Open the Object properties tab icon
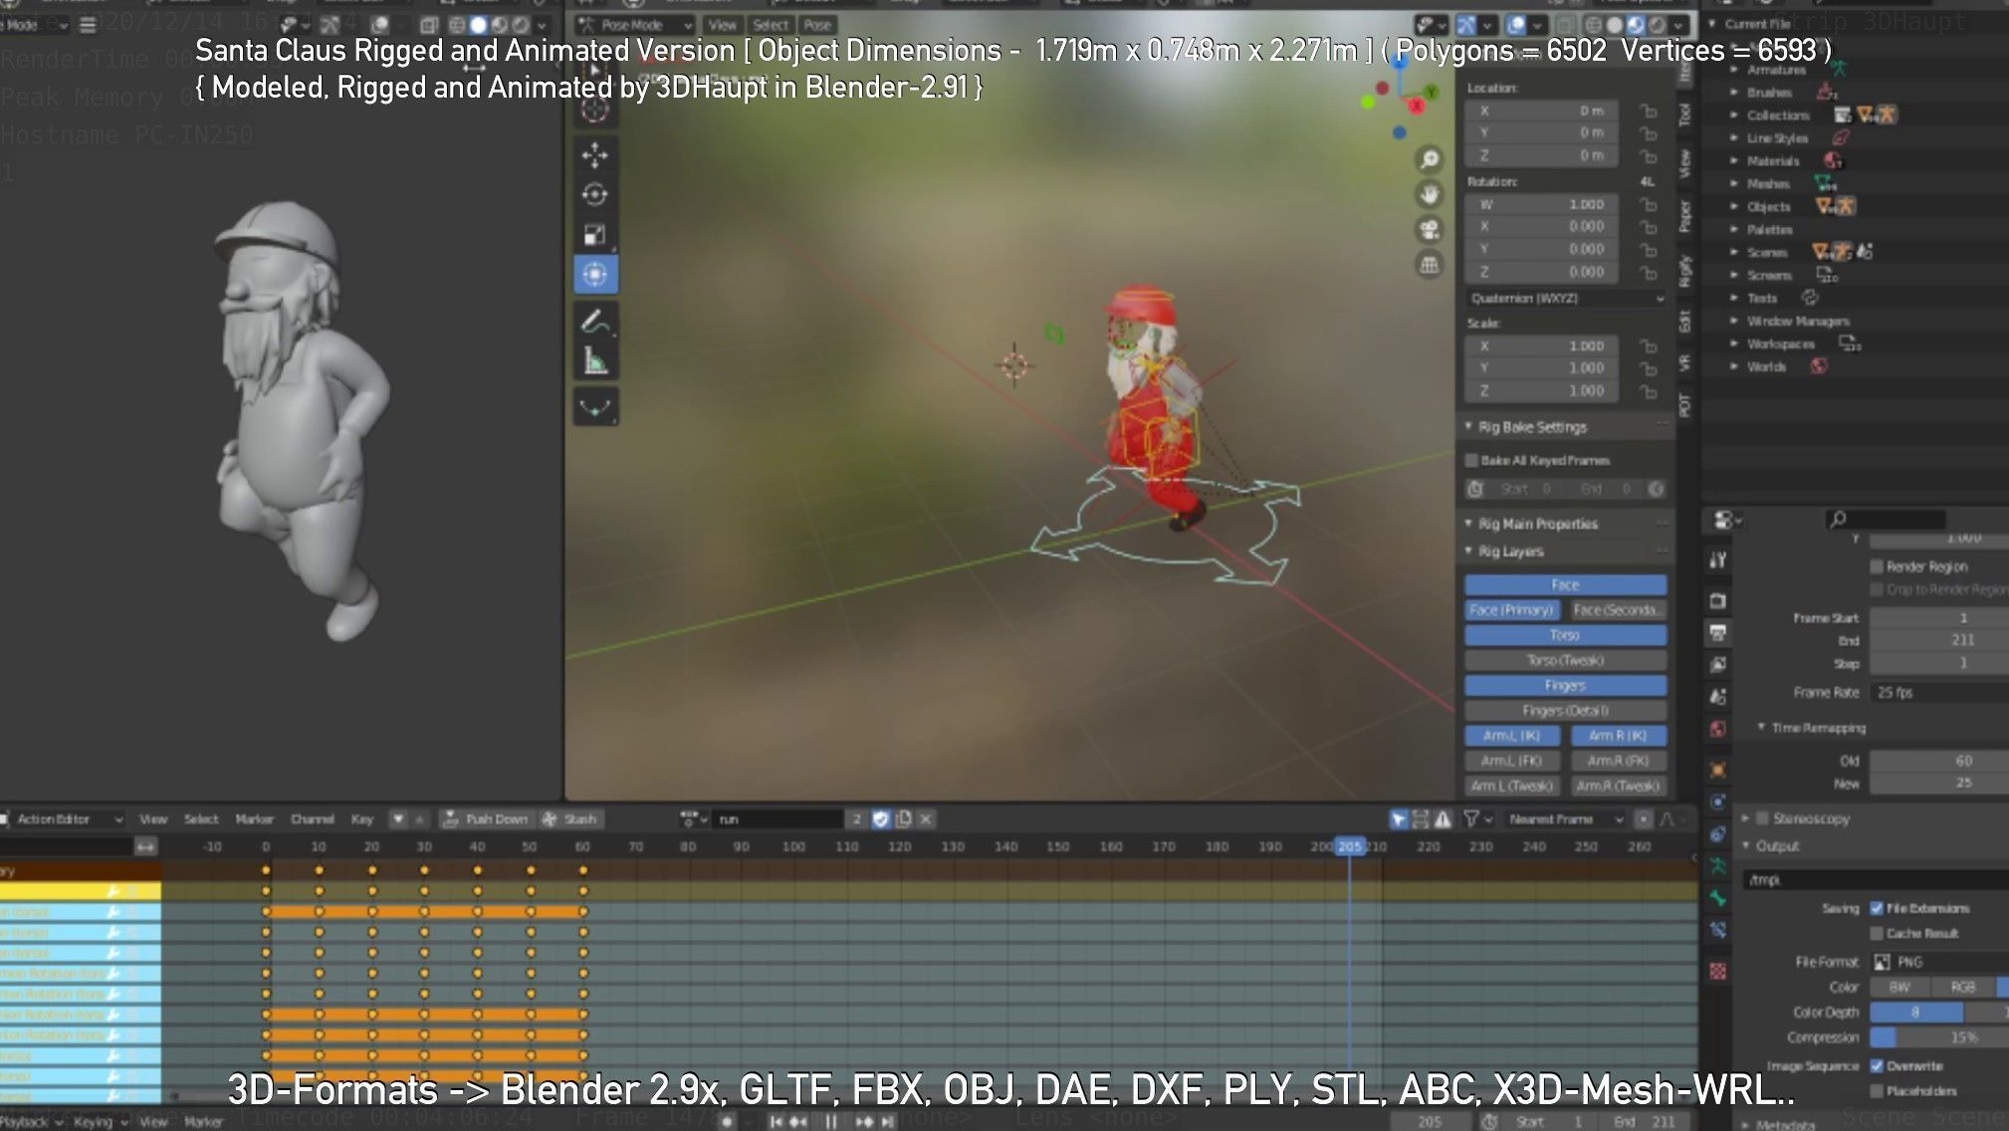 [1718, 770]
